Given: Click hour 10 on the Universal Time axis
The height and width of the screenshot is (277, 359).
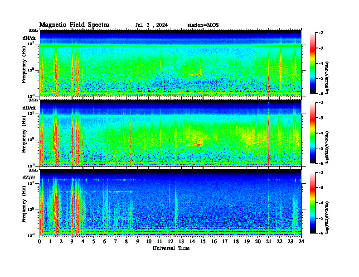Looking at the screenshot, I should click(x=149, y=242).
